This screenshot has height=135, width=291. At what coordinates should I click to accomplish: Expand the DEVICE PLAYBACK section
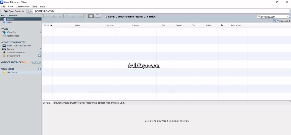coord(1,62)
